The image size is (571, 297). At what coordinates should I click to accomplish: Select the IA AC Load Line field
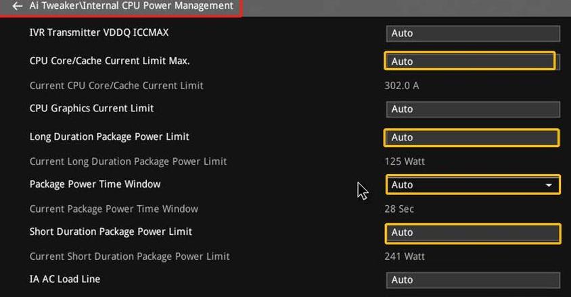[473, 280]
